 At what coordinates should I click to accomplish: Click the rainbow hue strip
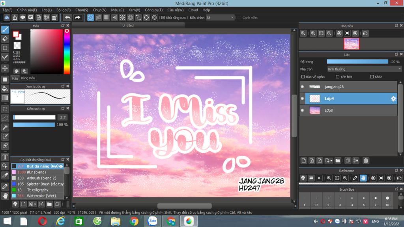point(67,52)
